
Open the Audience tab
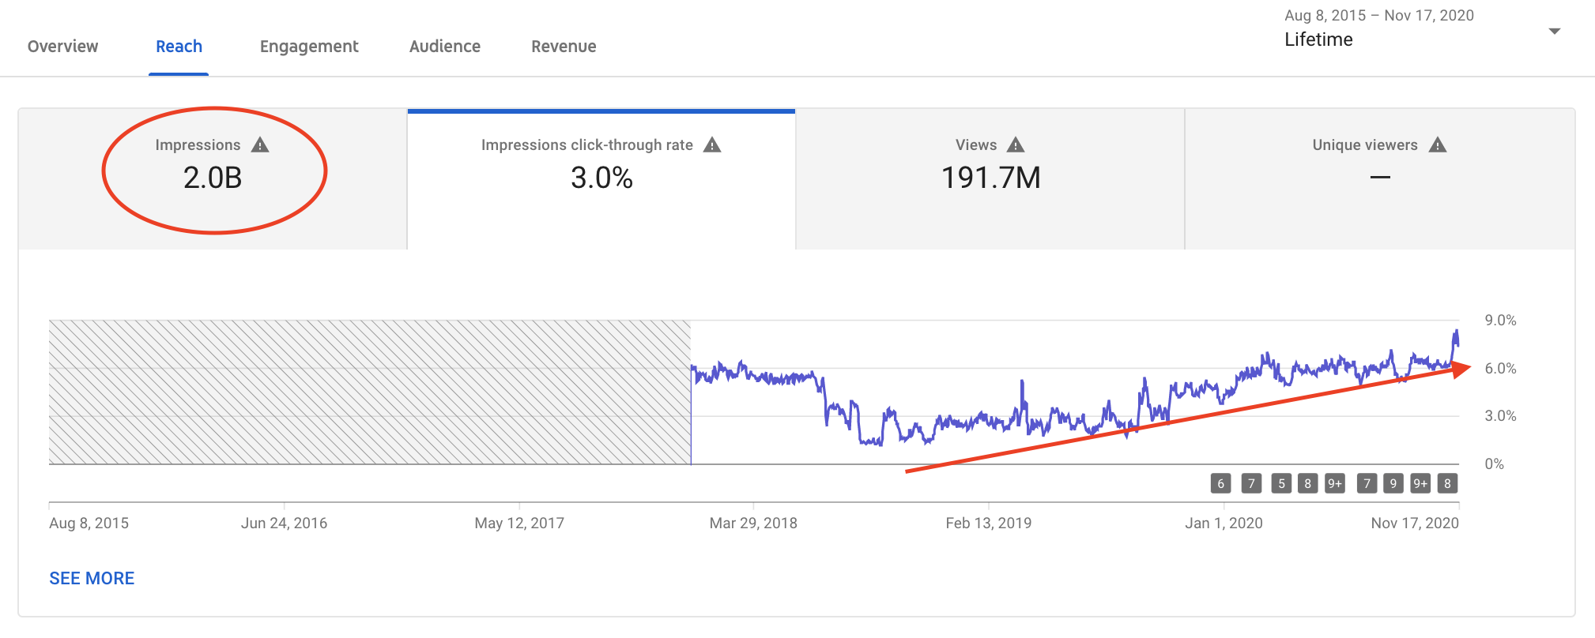tap(445, 47)
